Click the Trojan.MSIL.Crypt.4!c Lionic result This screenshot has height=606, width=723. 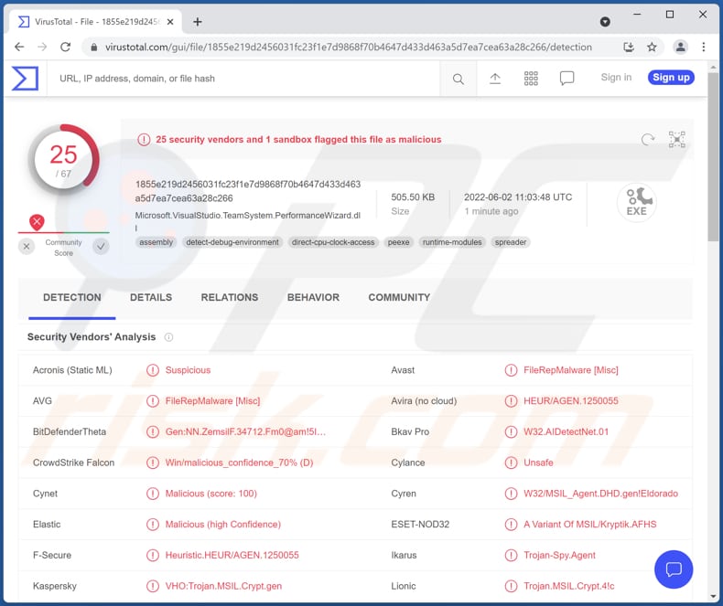click(569, 586)
